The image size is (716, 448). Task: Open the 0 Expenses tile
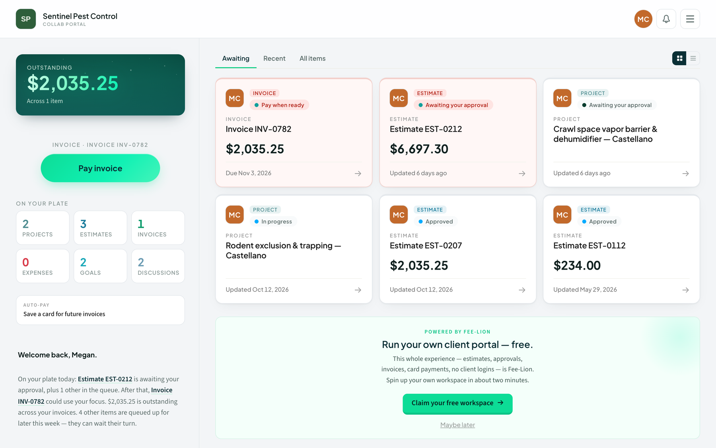click(43, 266)
